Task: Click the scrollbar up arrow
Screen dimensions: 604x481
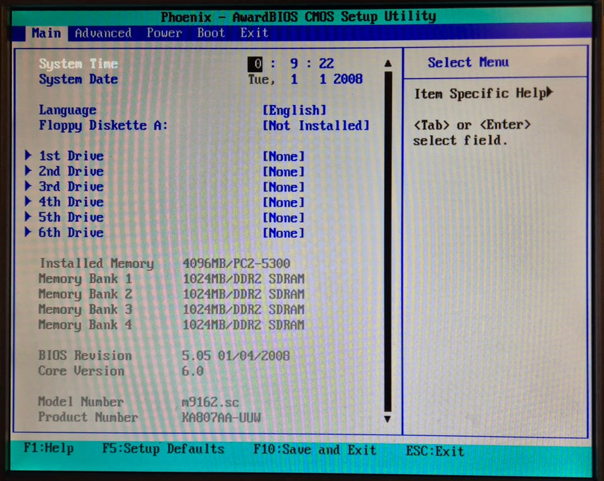Action: coord(388,64)
